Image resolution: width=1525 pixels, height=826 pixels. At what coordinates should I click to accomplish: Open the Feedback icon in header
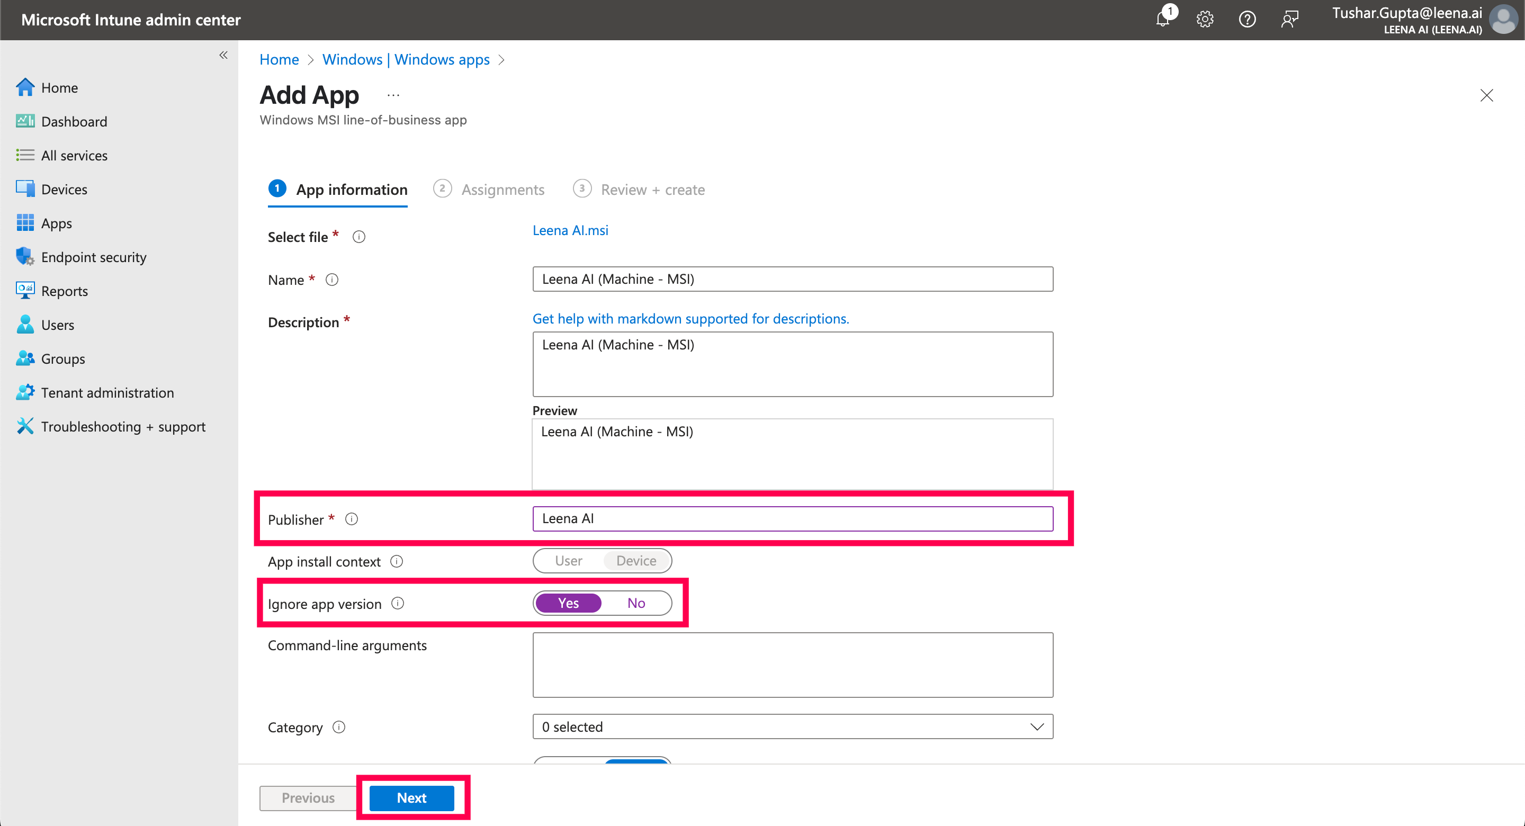(x=1289, y=20)
